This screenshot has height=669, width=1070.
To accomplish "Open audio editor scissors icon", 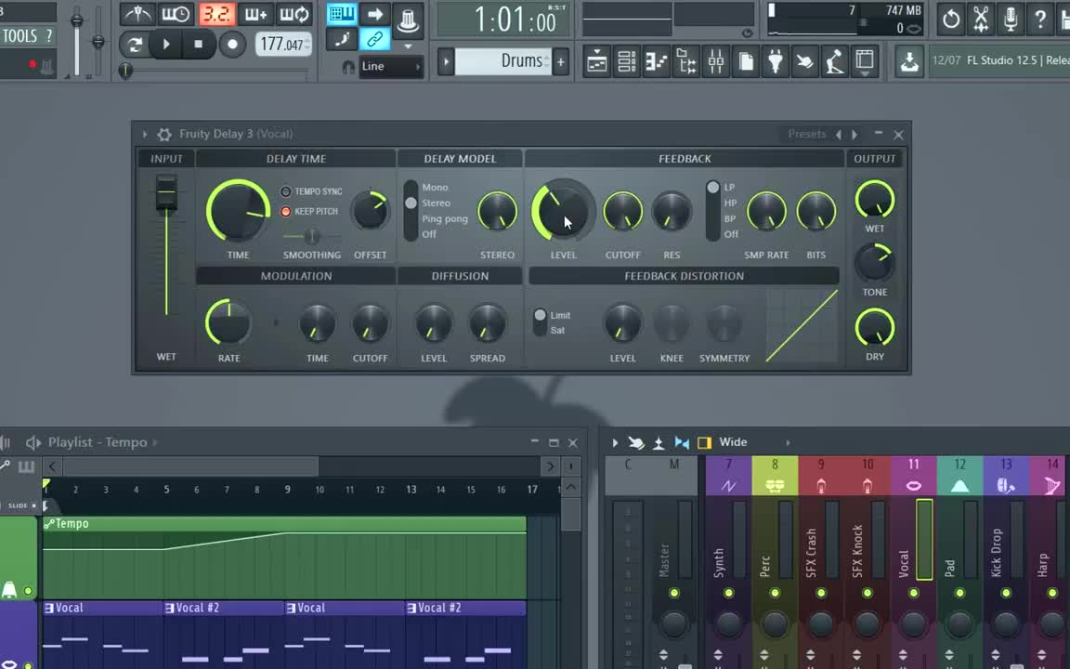I will [981, 20].
